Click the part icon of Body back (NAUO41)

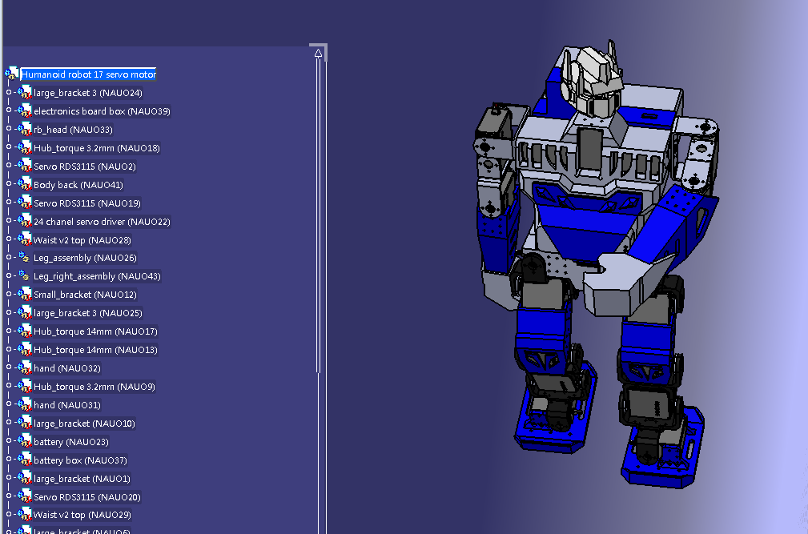[x=24, y=184]
